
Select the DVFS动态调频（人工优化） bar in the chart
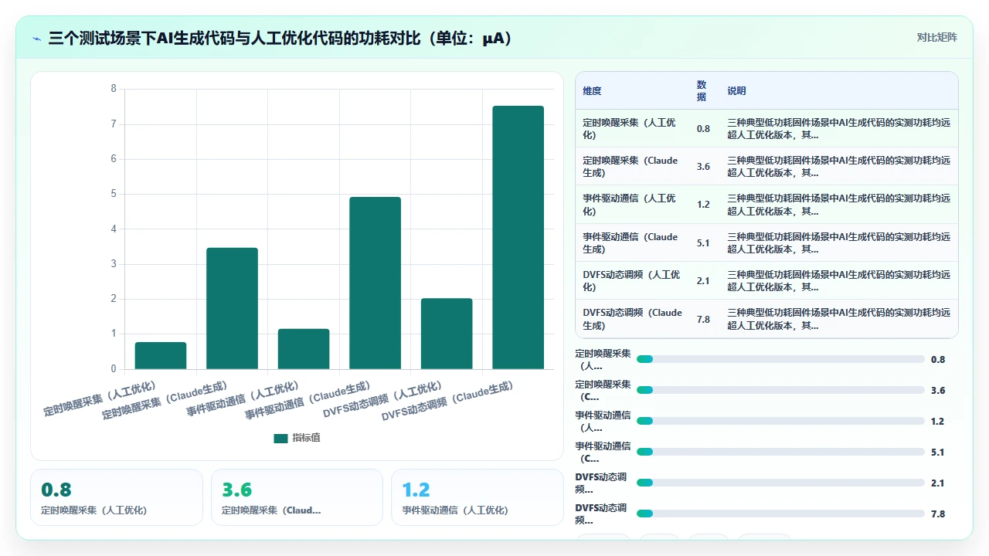click(x=447, y=334)
